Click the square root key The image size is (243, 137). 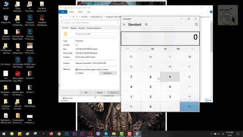pos(170,67)
